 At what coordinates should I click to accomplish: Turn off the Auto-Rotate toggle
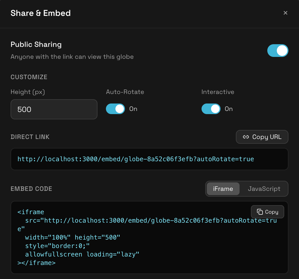[115, 109]
